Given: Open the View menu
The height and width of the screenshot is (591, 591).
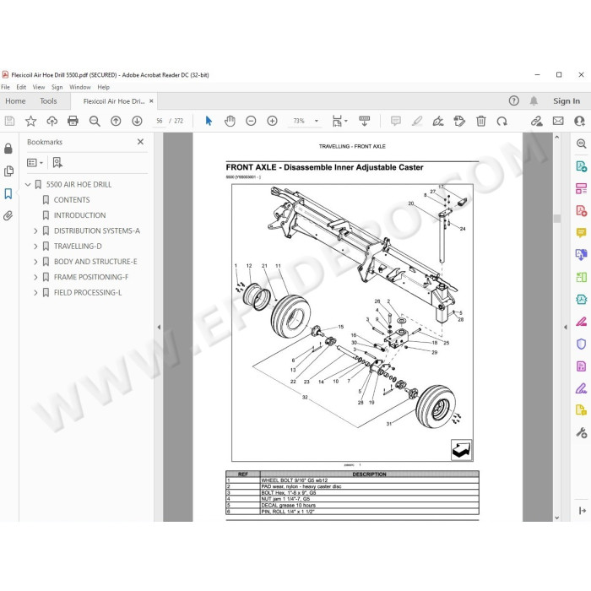Looking at the screenshot, I should pos(39,87).
